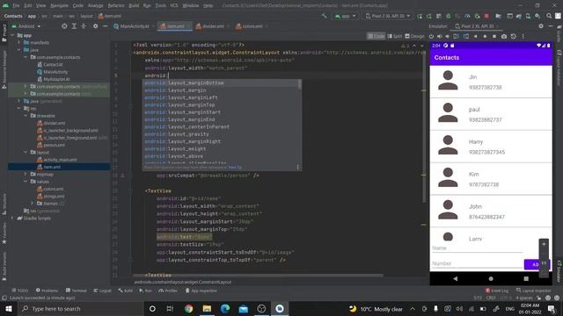Open activity_main.xml in project tree
This screenshot has height=316, width=563.
56,160
